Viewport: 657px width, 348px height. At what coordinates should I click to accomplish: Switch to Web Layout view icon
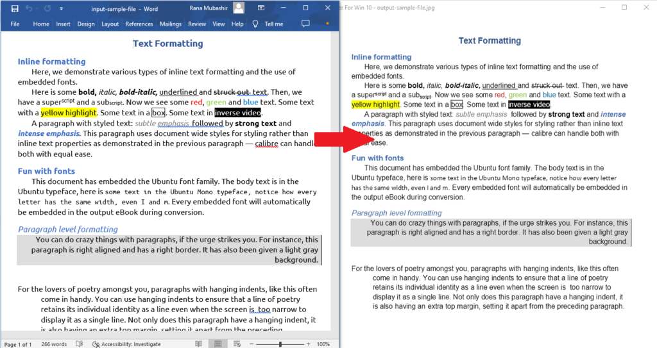(x=237, y=344)
